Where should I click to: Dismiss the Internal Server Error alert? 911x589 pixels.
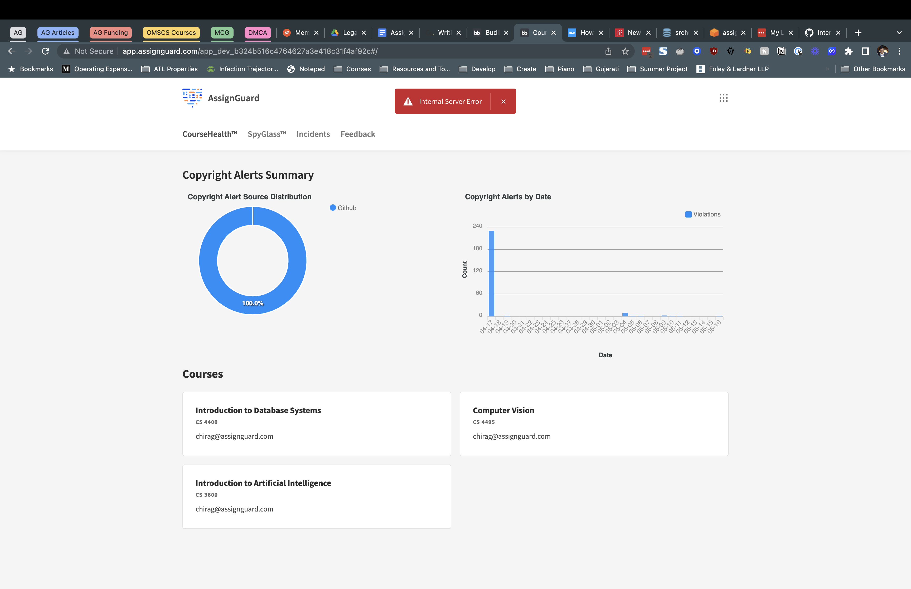point(503,101)
